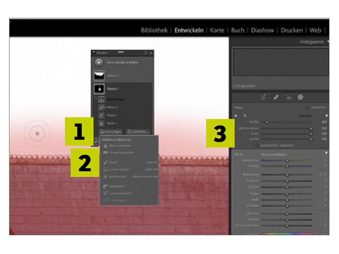Viewport: 339px width, 254px height.
Task: Select the Maske 1 thumbnail
Action: tap(99, 89)
